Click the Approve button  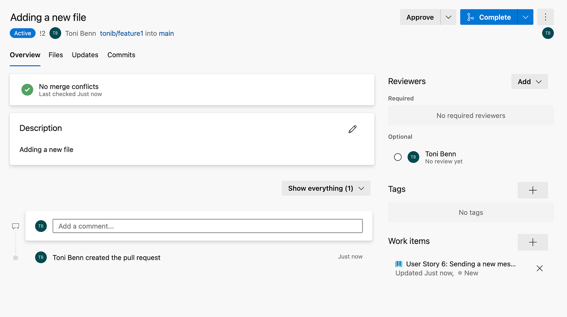(x=420, y=17)
